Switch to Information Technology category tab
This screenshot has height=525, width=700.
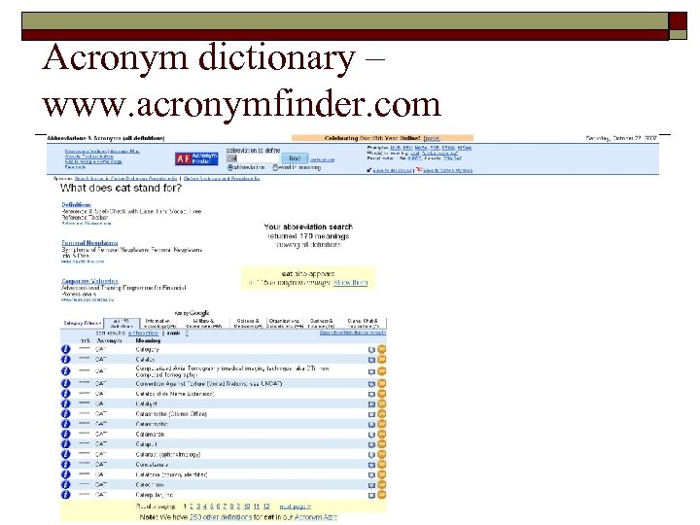pos(158,324)
